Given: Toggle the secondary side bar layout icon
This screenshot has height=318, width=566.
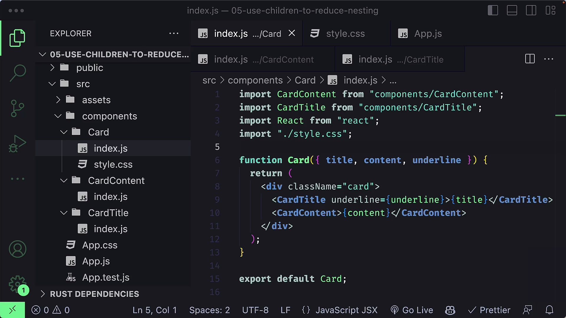Looking at the screenshot, I should (x=531, y=11).
